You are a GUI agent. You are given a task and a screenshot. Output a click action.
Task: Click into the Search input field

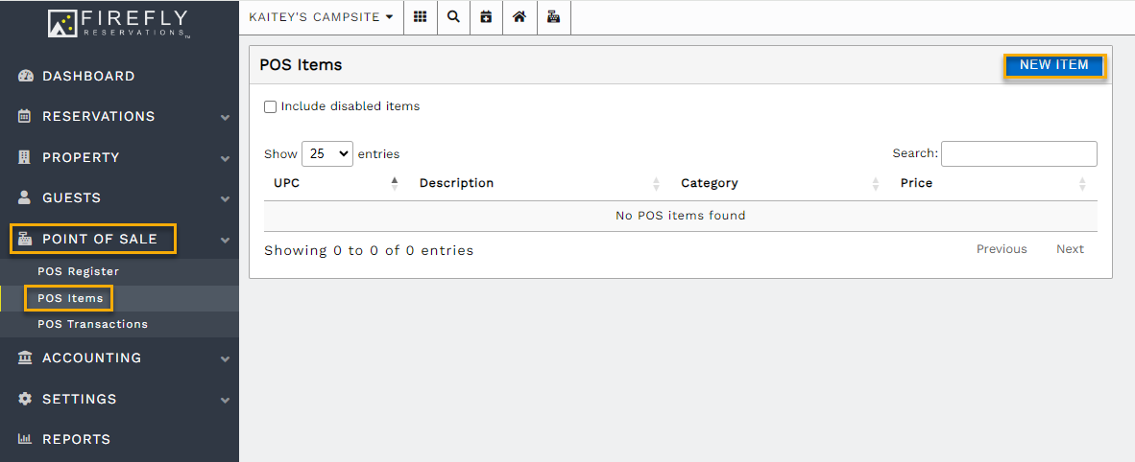point(1019,153)
